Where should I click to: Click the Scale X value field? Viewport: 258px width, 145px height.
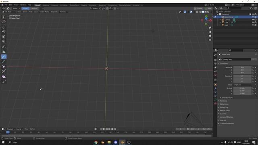242,88
